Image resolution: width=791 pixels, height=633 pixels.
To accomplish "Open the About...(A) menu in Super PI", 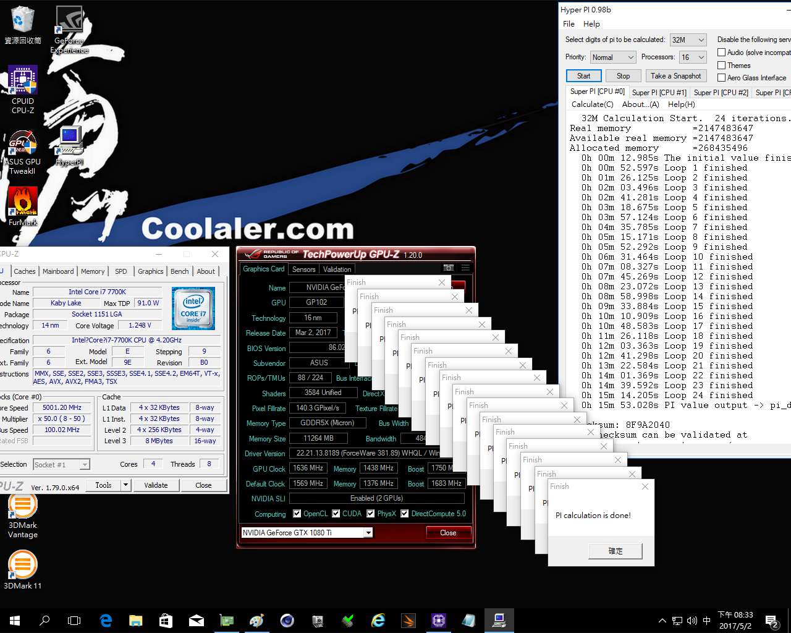I will 640,104.
